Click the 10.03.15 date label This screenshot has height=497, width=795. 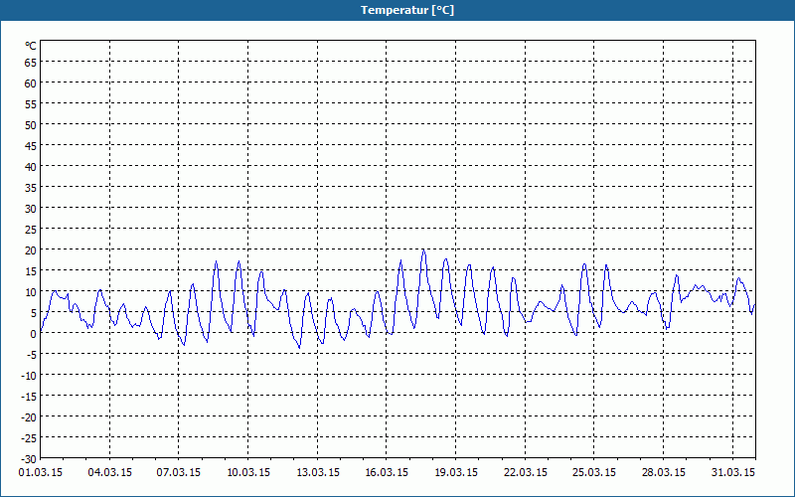[x=248, y=472]
